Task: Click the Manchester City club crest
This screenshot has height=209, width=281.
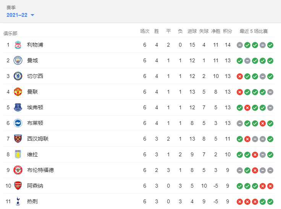Action: 18,60
